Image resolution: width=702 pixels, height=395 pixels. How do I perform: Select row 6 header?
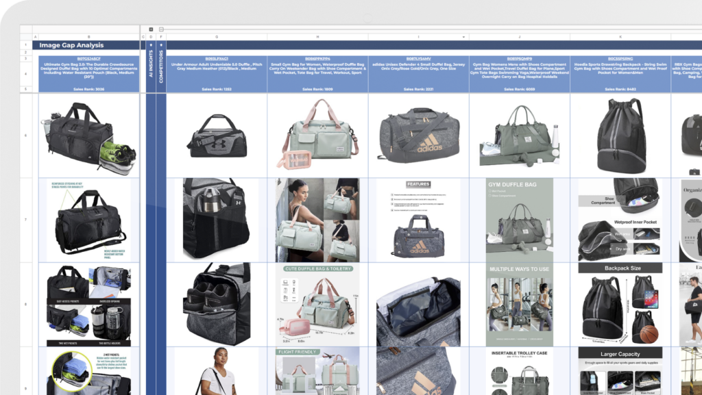(25, 136)
